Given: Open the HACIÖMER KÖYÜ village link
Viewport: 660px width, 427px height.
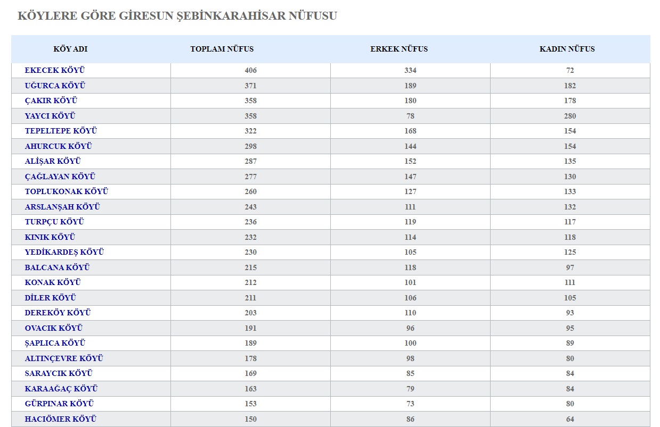Looking at the screenshot, I should coord(61,419).
